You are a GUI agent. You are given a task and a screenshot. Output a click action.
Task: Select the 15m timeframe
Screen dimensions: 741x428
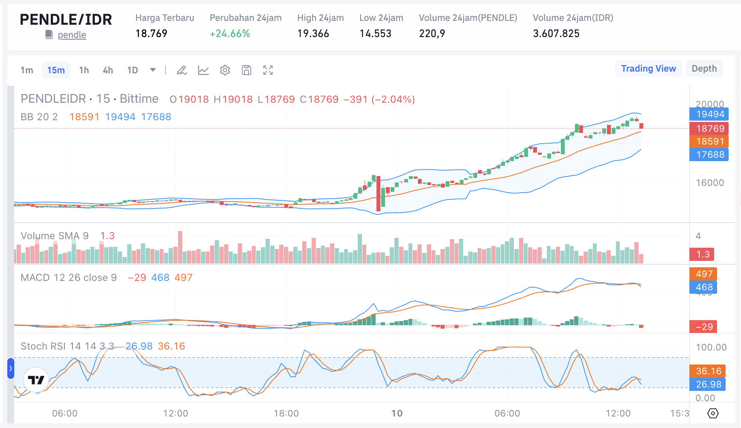point(56,70)
